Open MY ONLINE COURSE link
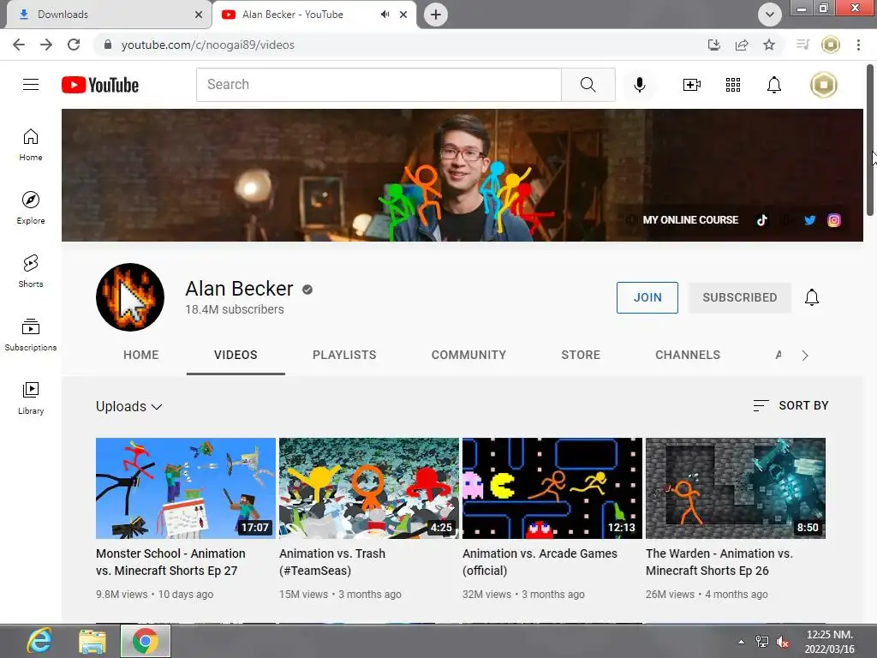Viewport: 877px width, 658px height. pyautogui.click(x=690, y=220)
